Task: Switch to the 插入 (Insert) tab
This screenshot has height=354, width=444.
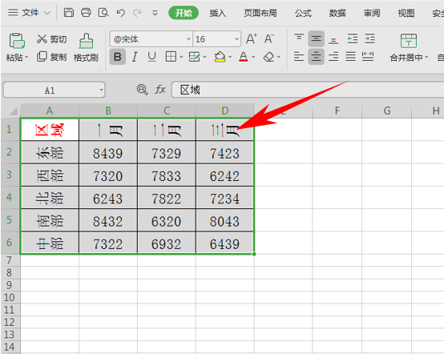Action: pos(217,13)
